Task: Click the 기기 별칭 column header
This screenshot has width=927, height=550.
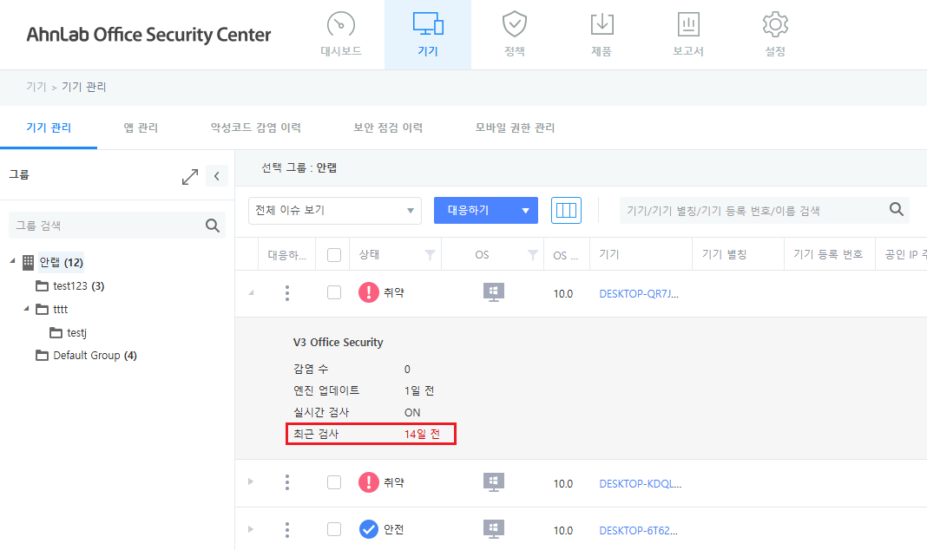Action: pyautogui.click(x=724, y=255)
